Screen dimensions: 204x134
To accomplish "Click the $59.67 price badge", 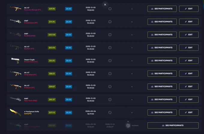I will (52, 87).
